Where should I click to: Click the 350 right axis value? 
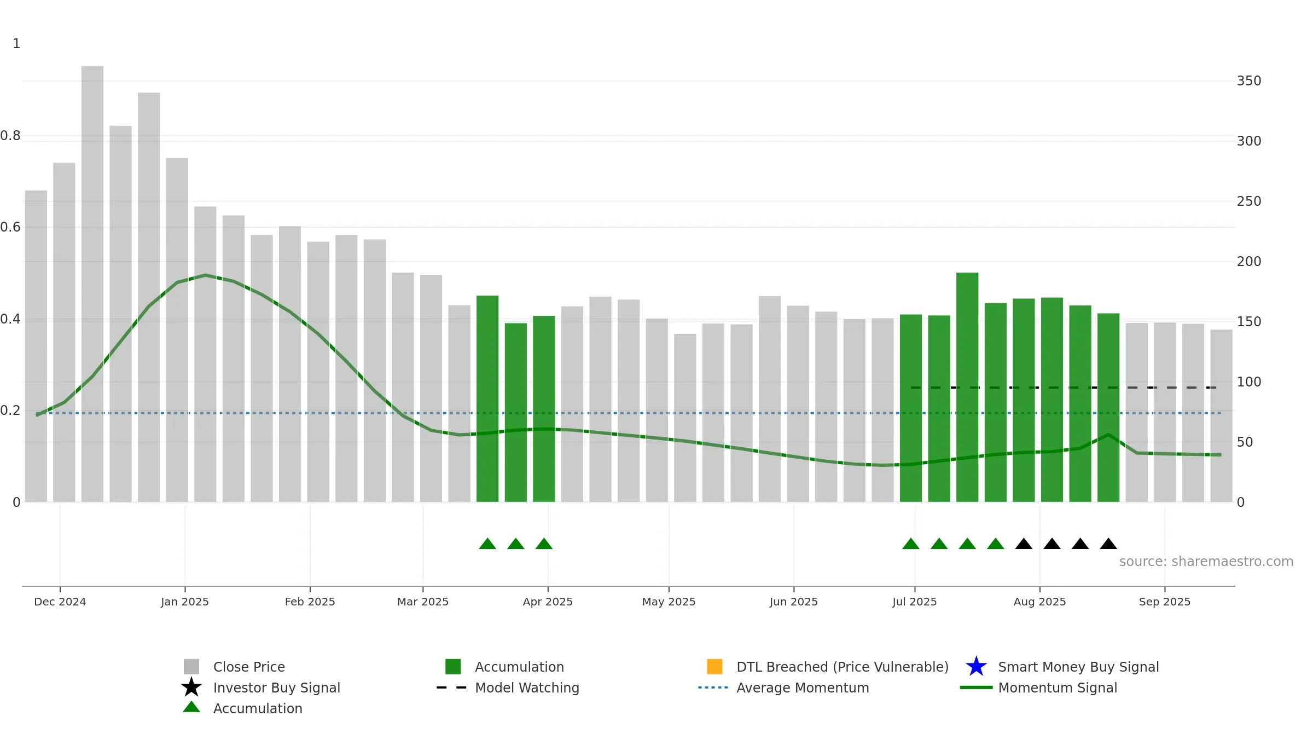click(1249, 81)
